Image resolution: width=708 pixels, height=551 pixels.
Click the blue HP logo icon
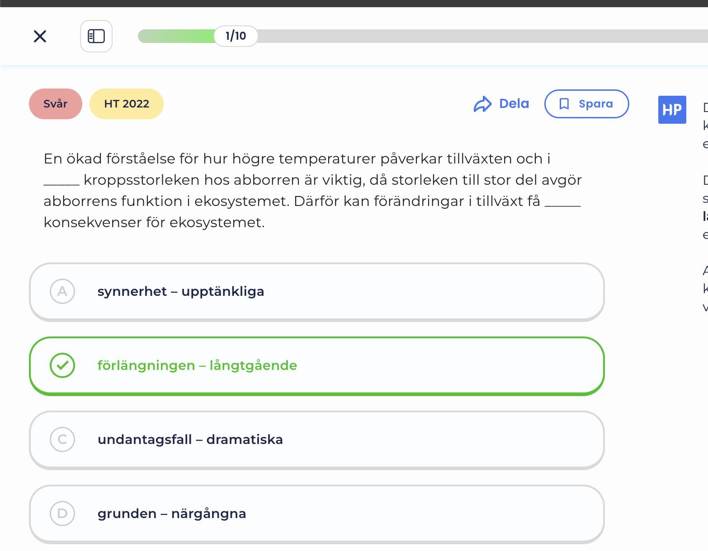pos(672,110)
